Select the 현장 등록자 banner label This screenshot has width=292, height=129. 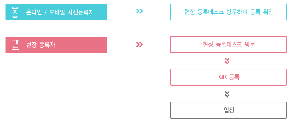pos(41,45)
